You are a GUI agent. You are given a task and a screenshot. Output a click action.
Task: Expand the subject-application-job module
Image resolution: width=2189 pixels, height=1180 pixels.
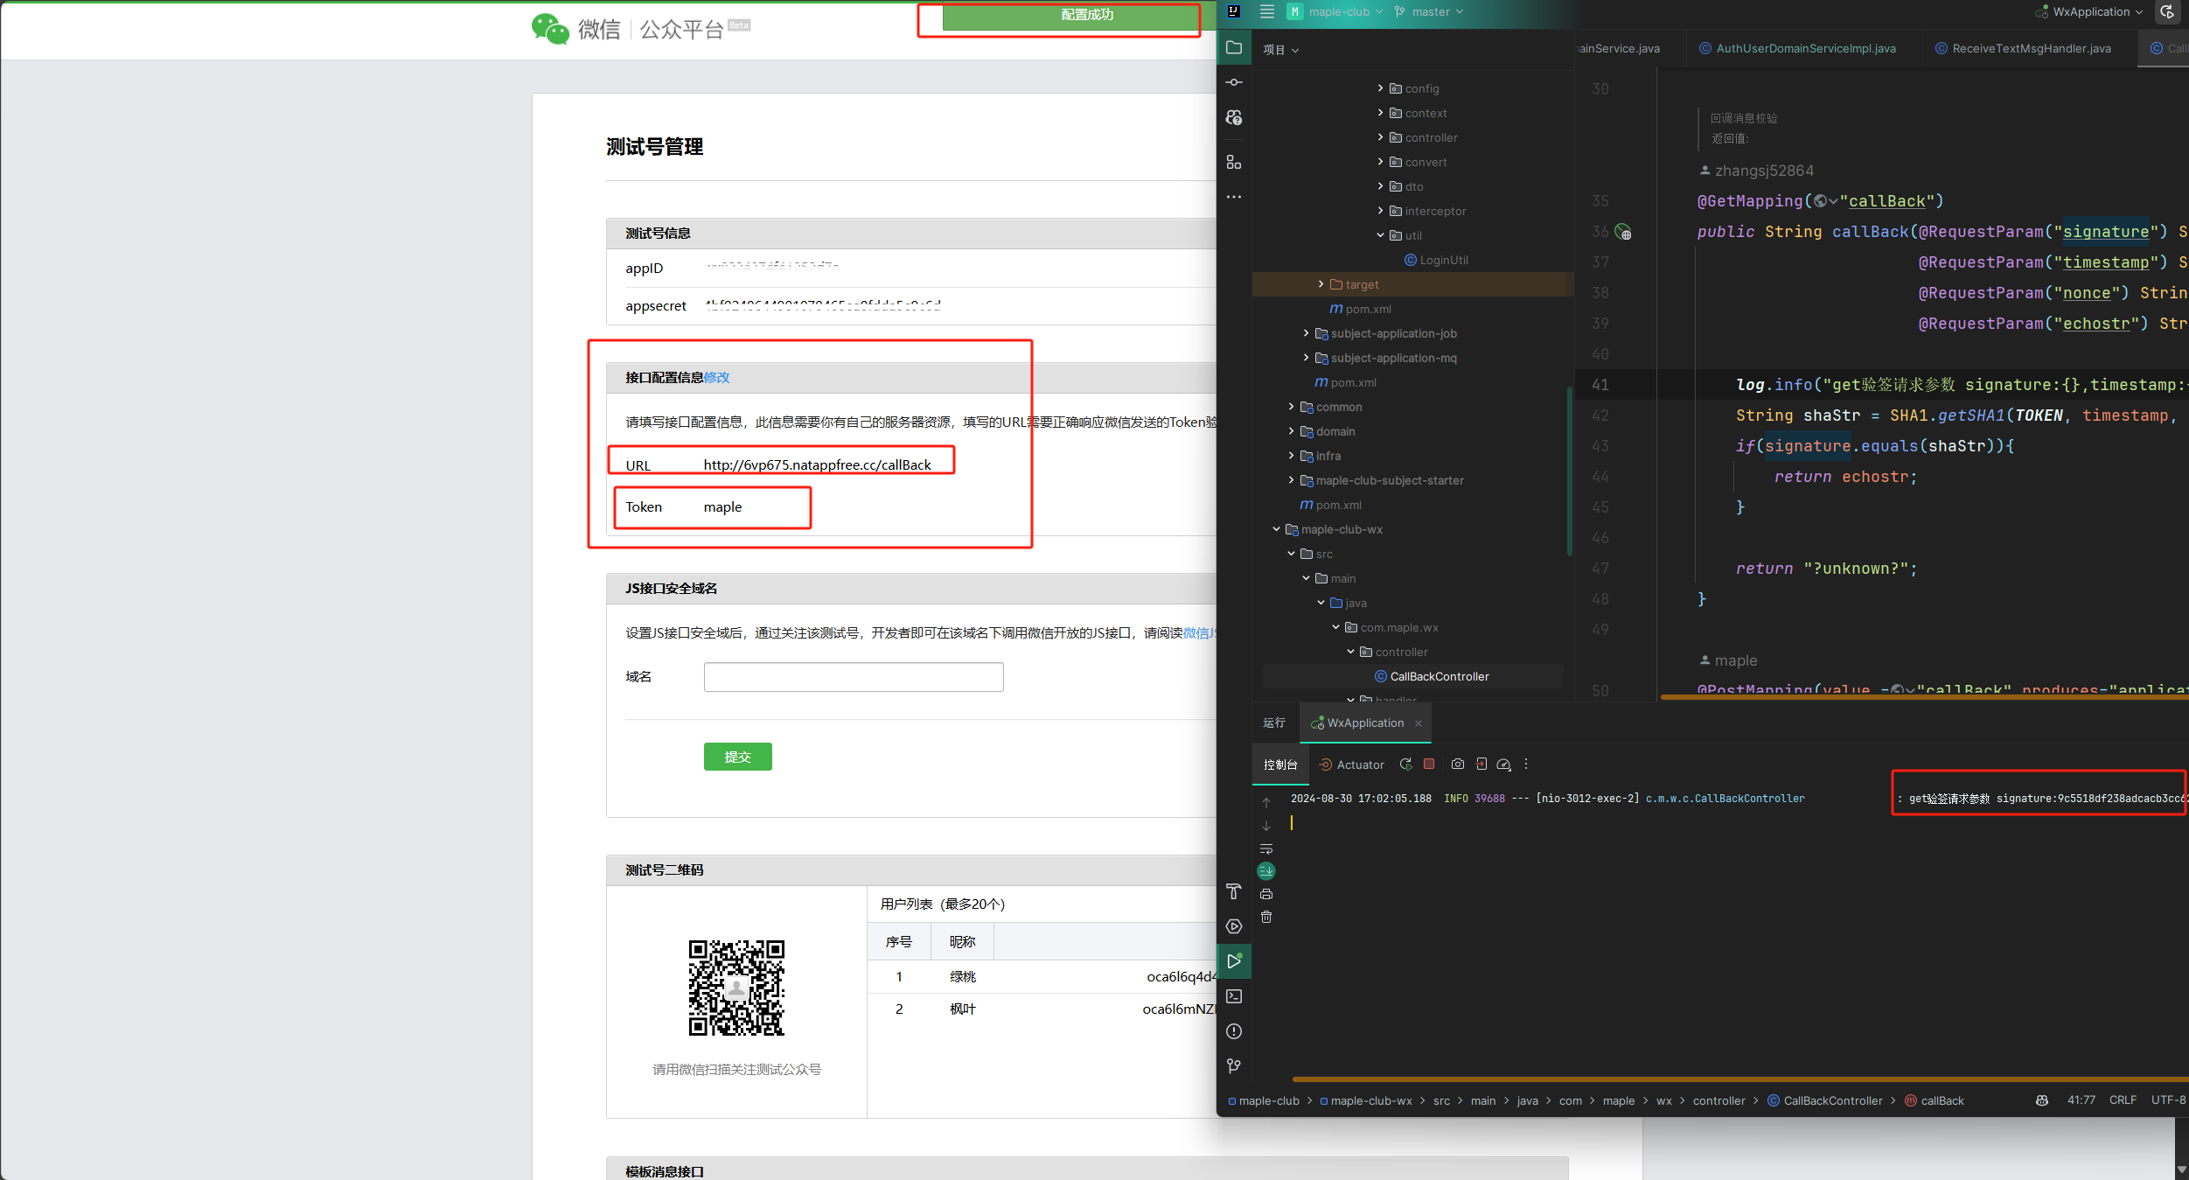tap(1306, 333)
